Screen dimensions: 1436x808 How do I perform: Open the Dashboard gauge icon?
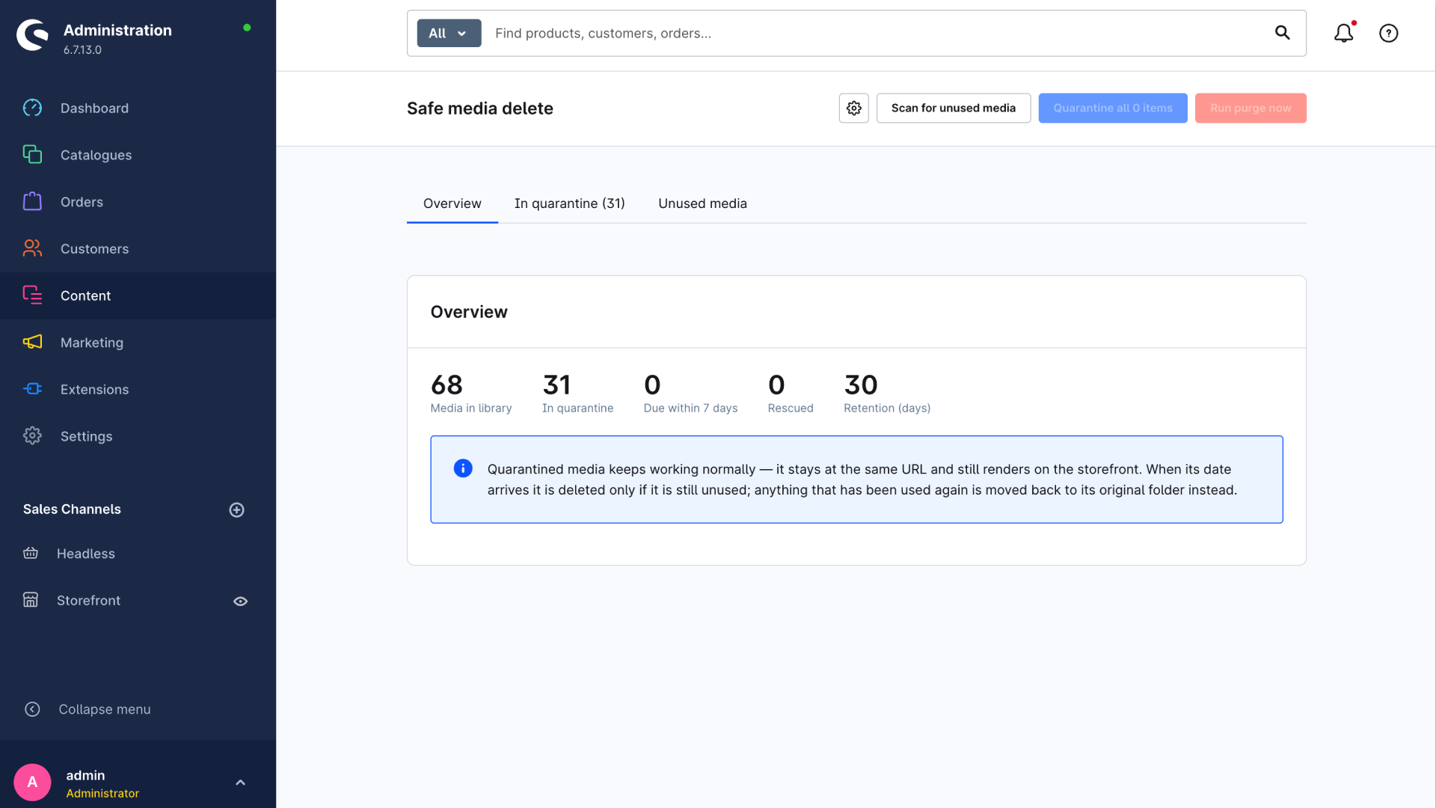(32, 108)
